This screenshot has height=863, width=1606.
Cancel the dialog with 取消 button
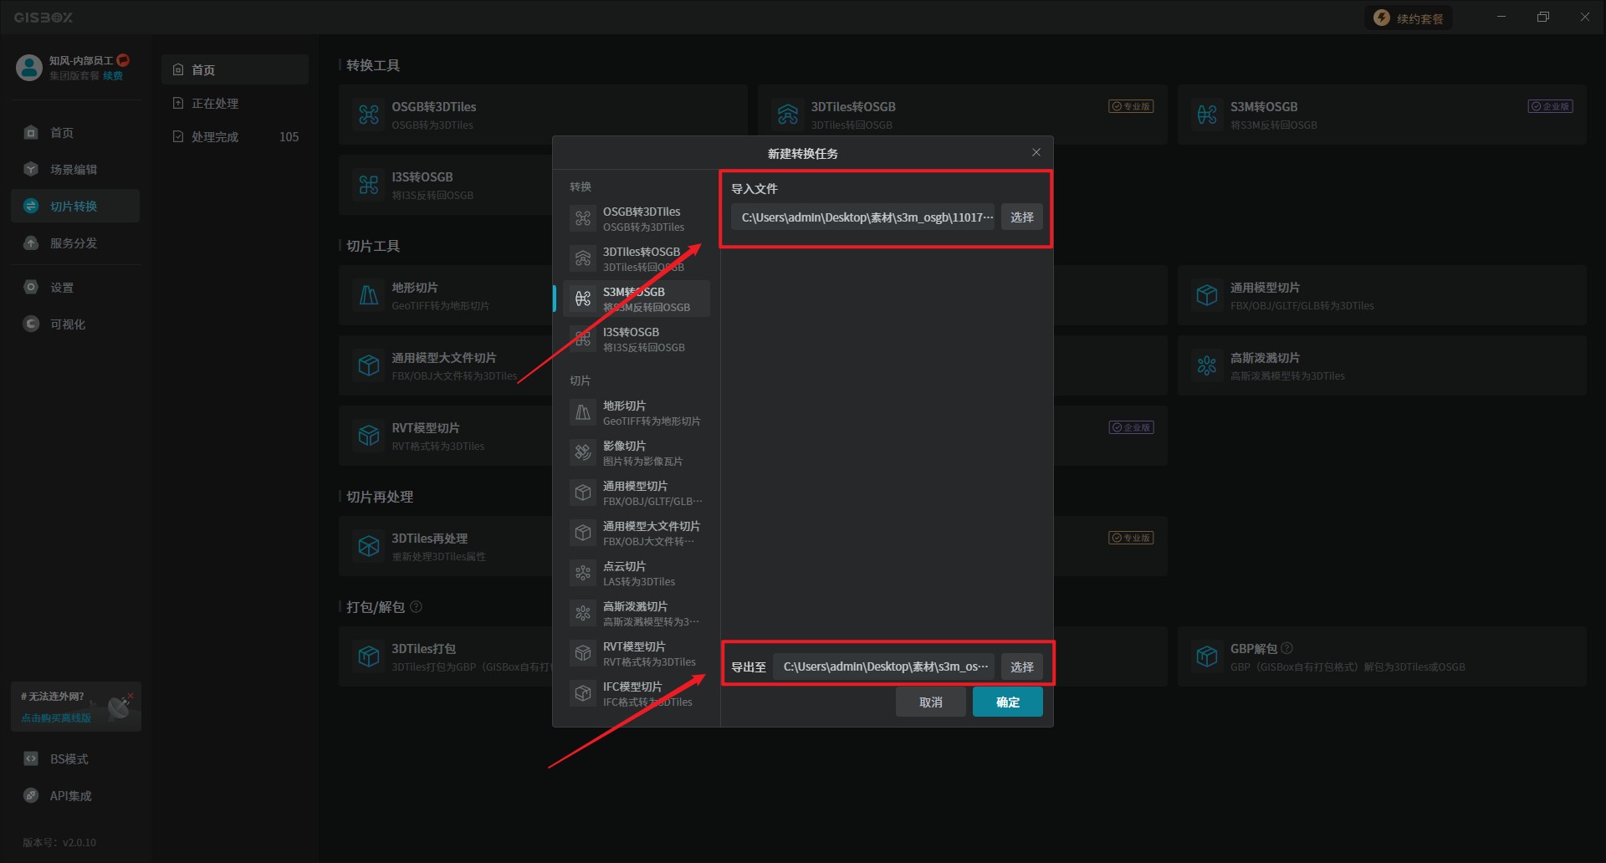[x=930, y=702]
